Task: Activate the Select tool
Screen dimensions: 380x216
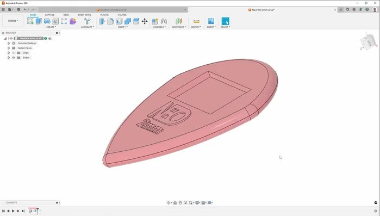Action: click(x=225, y=21)
